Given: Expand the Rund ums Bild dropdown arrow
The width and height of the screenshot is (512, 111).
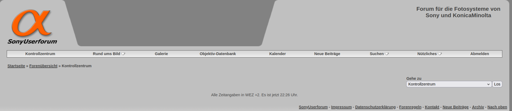Looking at the screenshot, I should coord(123,54).
